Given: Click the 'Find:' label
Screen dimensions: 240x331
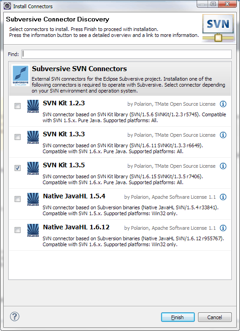Looking at the screenshot, I should [x=13, y=54].
